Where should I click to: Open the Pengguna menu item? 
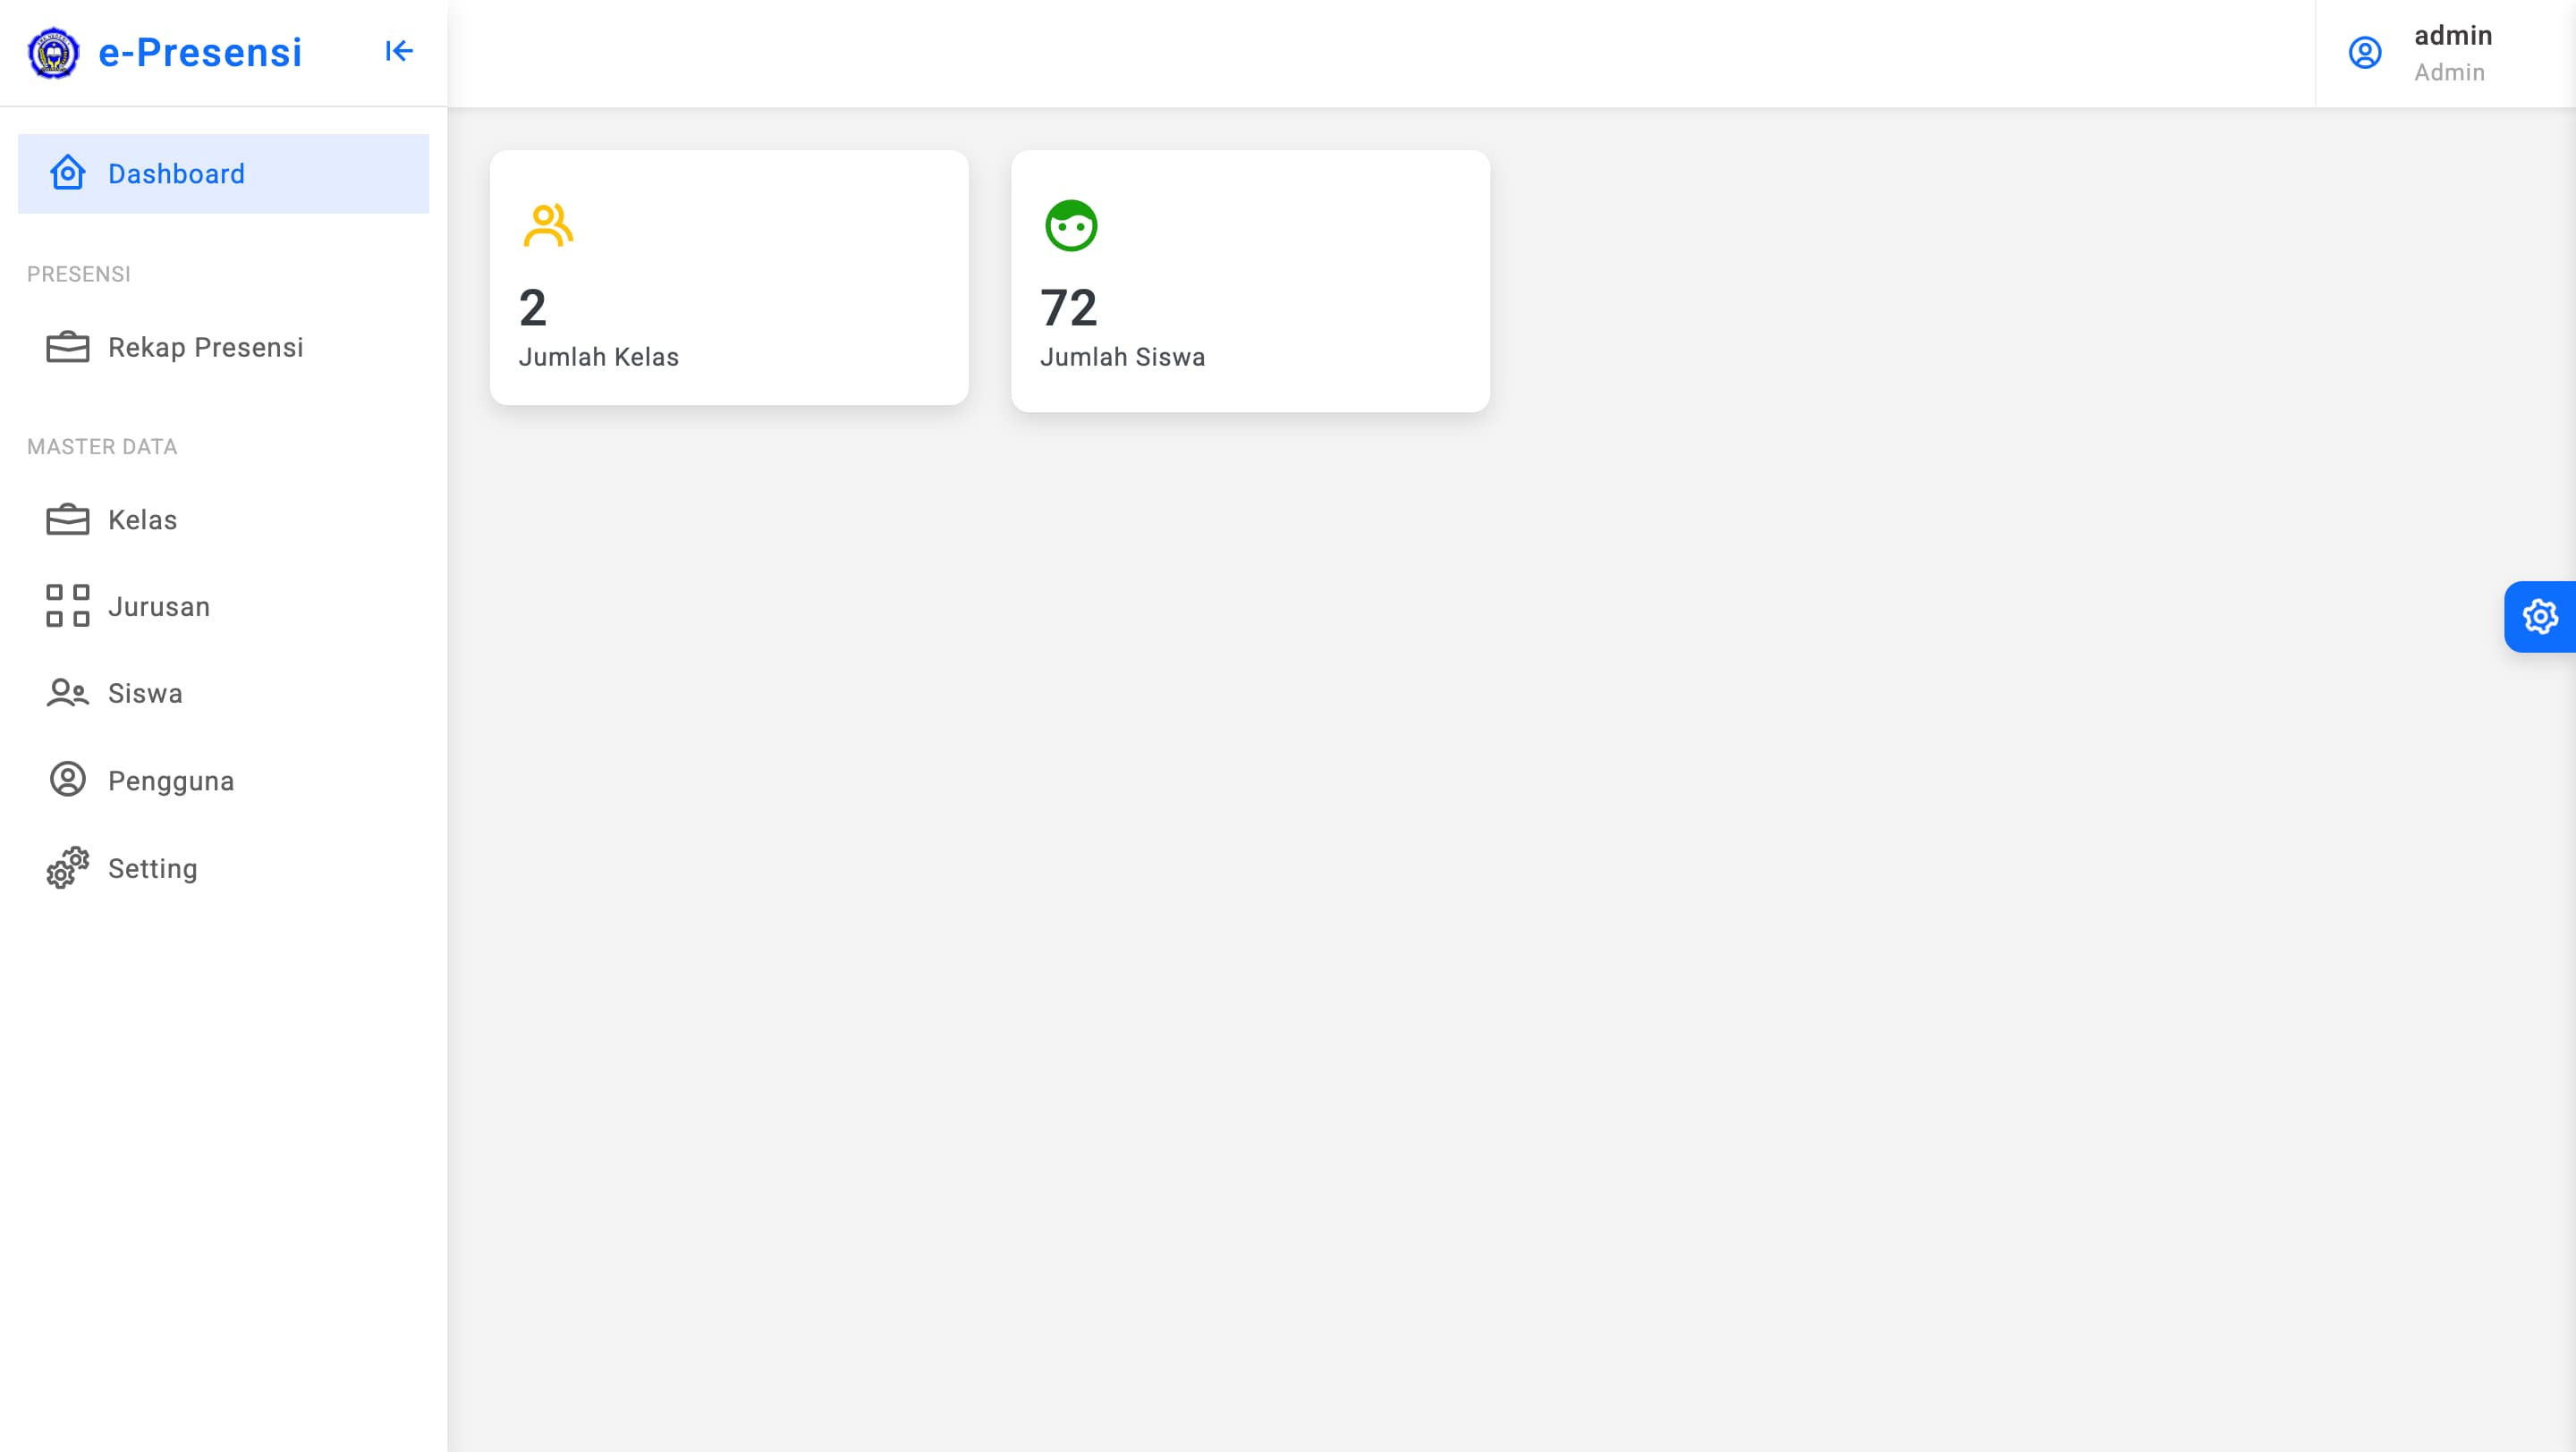171,781
